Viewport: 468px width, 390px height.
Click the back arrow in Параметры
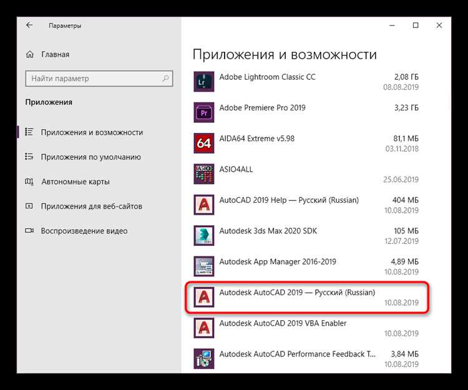coord(29,26)
